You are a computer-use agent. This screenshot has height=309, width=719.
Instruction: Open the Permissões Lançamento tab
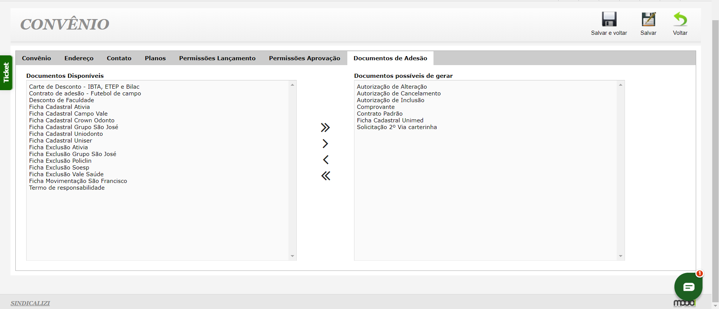coord(217,58)
